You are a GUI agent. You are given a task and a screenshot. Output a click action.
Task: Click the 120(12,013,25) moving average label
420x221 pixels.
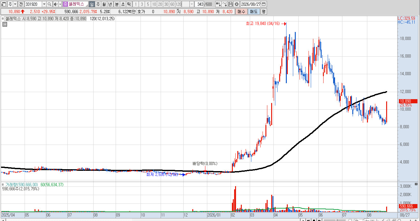(x=102, y=19)
